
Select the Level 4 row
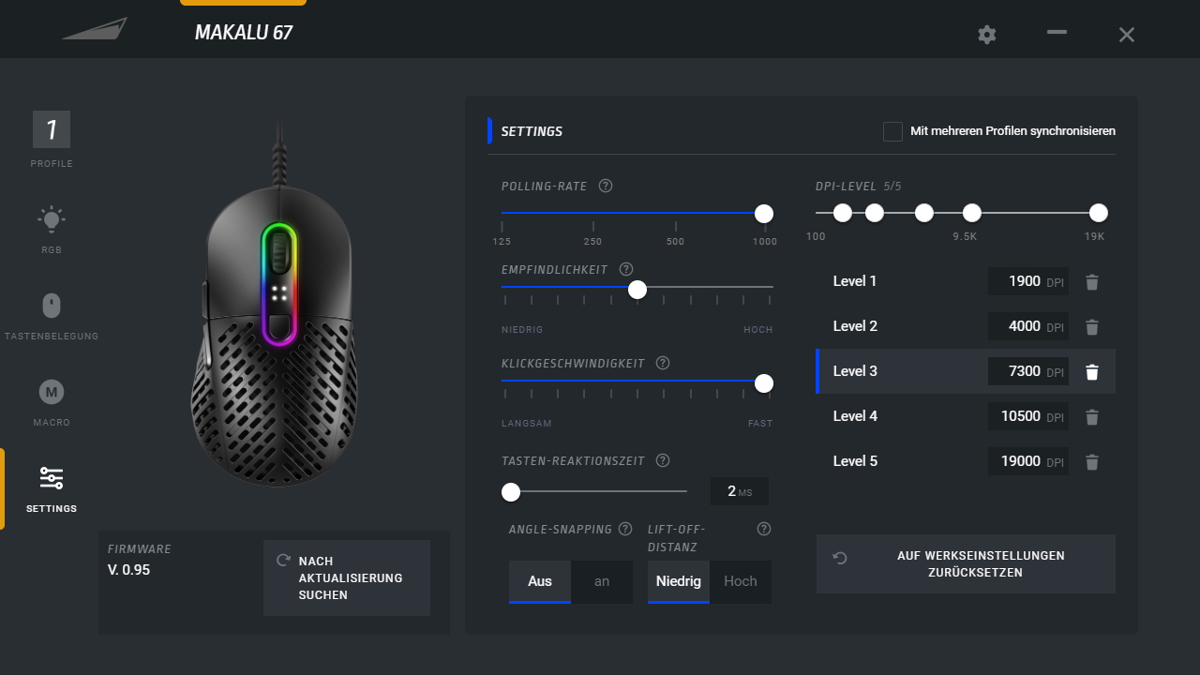coord(966,416)
